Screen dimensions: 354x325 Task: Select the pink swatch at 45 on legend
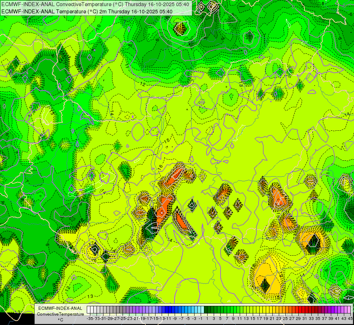(349, 309)
